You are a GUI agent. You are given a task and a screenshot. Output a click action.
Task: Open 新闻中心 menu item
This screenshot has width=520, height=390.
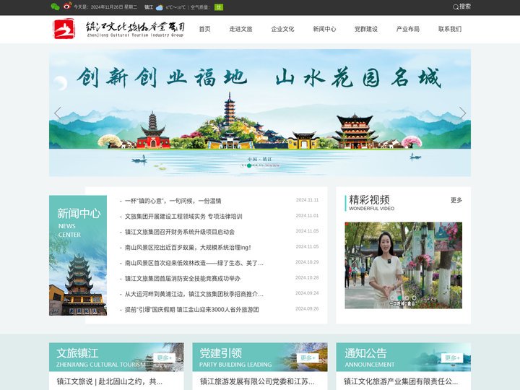[324, 29]
